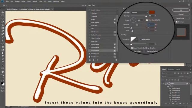Open the File menu
This screenshot has width=192, height=108.
tap(7, 1)
